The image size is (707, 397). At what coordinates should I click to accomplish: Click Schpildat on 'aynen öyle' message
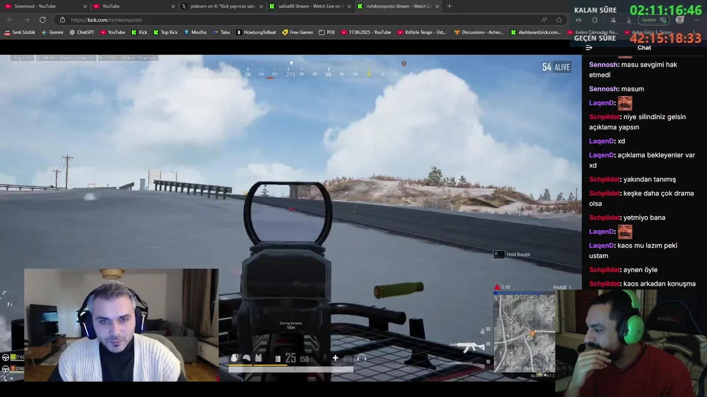click(x=605, y=270)
